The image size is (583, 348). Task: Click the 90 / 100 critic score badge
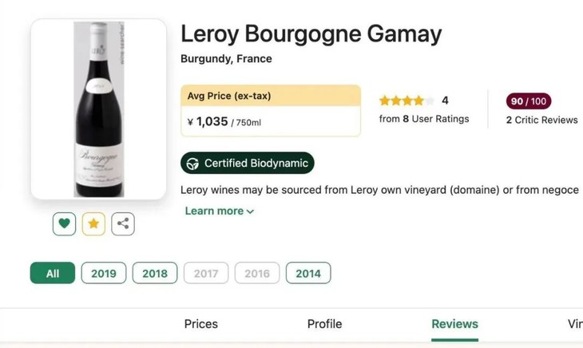point(528,101)
